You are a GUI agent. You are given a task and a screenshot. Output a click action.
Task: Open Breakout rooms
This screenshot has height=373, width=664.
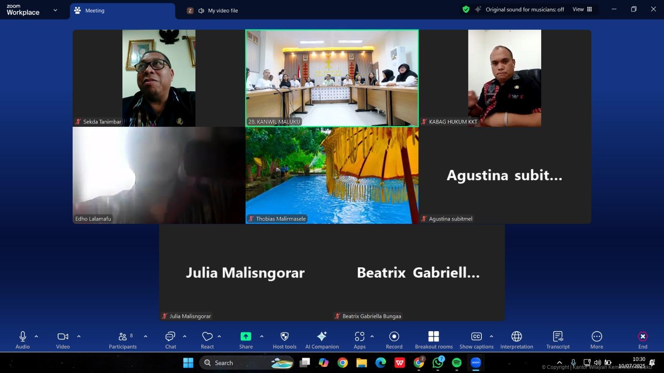[x=434, y=340]
